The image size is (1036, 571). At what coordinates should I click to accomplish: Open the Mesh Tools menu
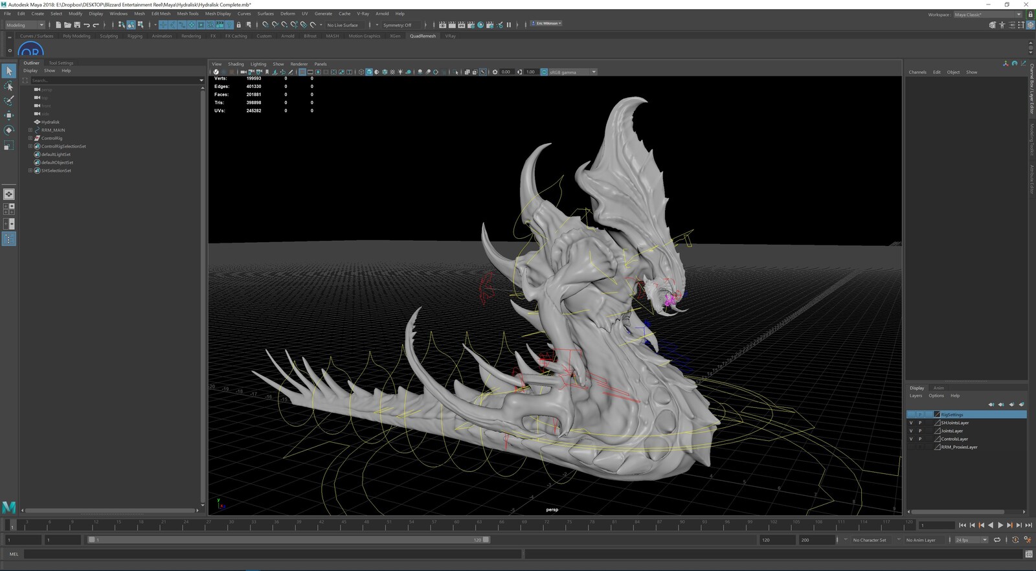pyautogui.click(x=188, y=14)
